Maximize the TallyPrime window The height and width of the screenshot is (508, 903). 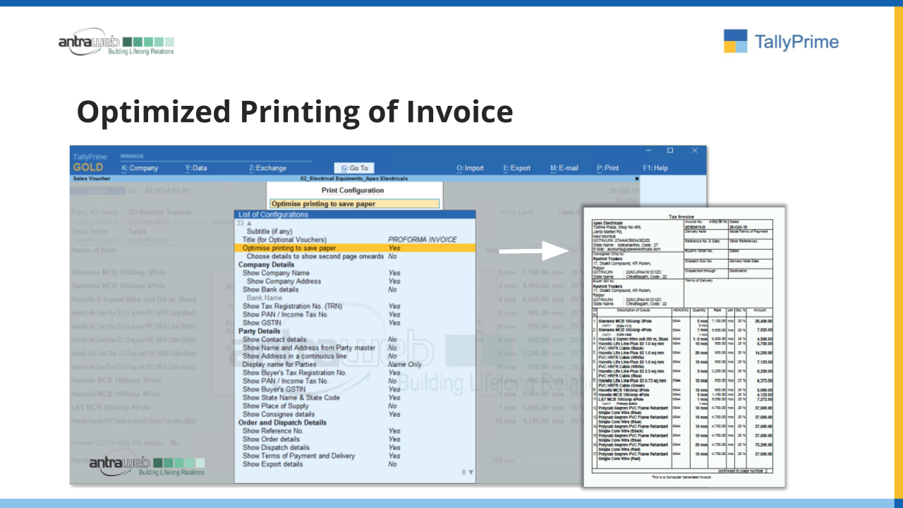pos(670,150)
